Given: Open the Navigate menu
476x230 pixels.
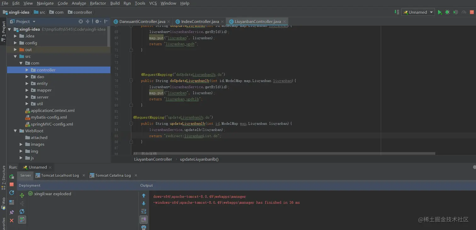Looking at the screenshot, I should point(45,3).
